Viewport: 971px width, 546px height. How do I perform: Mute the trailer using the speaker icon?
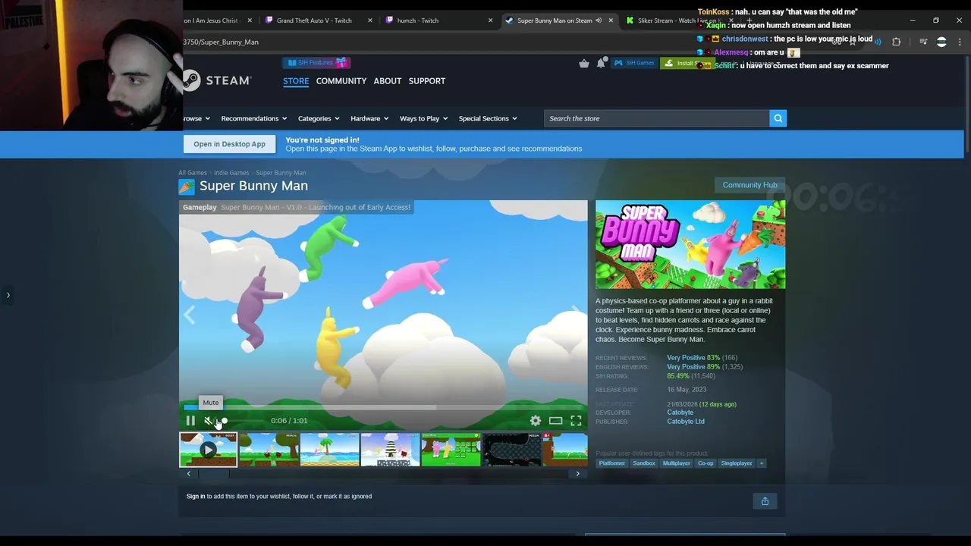(x=208, y=421)
